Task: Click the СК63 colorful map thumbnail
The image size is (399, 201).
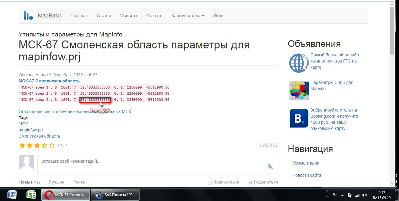Action: (298, 90)
